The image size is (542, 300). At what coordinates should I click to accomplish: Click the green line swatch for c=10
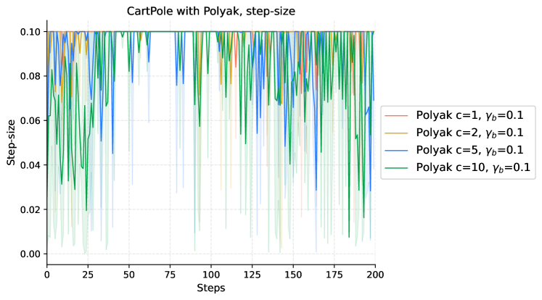pos(396,168)
